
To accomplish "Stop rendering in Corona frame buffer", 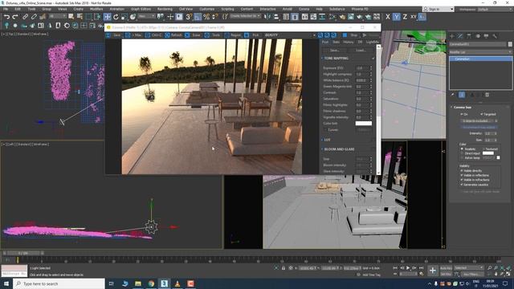I will [x=351, y=35].
